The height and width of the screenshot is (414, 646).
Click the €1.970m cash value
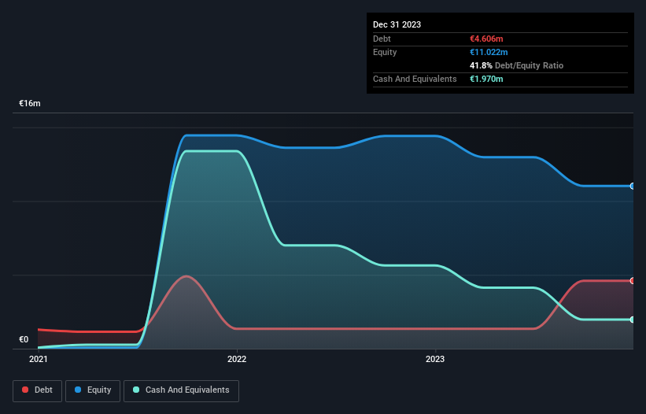[x=486, y=79]
